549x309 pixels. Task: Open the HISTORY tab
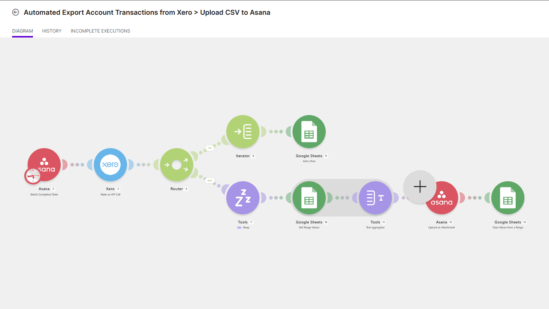(x=52, y=31)
